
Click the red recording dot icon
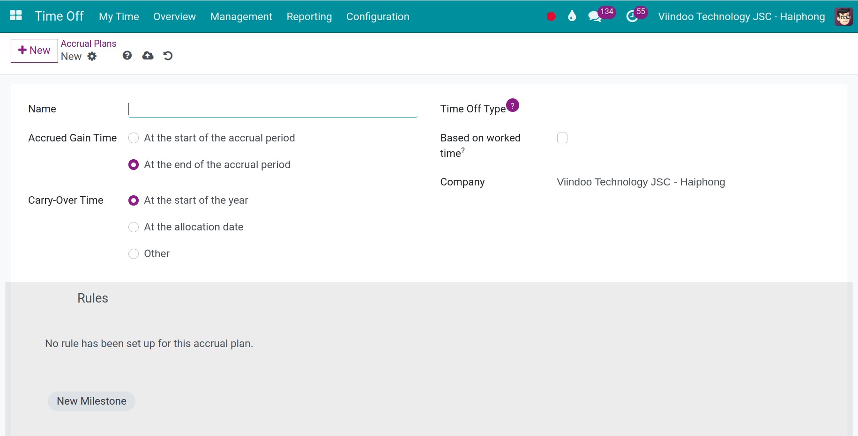click(x=551, y=16)
